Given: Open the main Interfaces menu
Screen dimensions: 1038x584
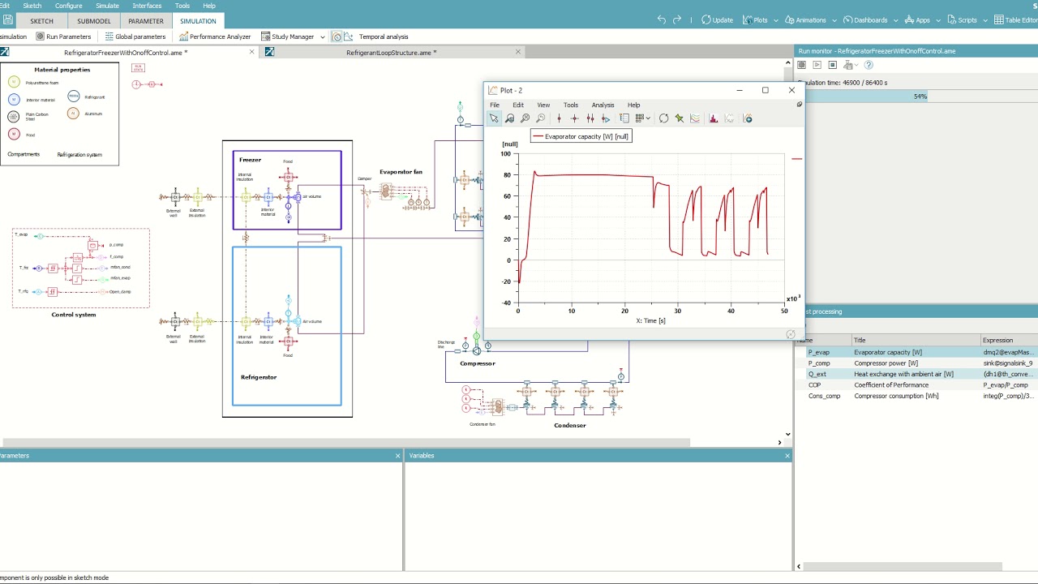Looking at the screenshot, I should (147, 6).
